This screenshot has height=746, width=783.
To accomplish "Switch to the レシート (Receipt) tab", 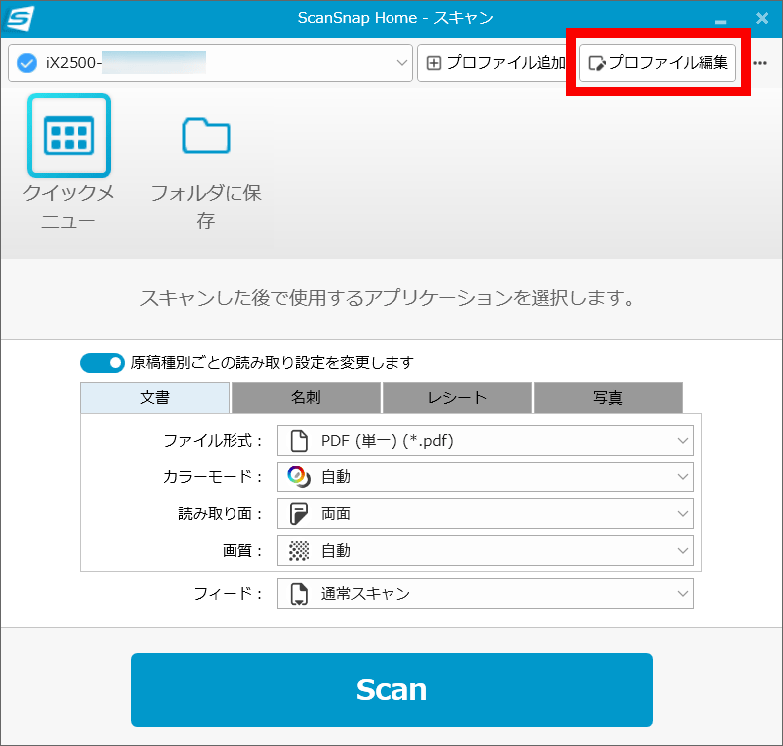I will [457, 398].
